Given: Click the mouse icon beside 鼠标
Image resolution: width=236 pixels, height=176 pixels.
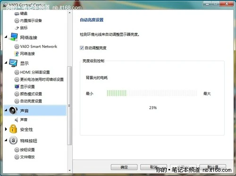Looking at the screenshot, I should [17, 28].
